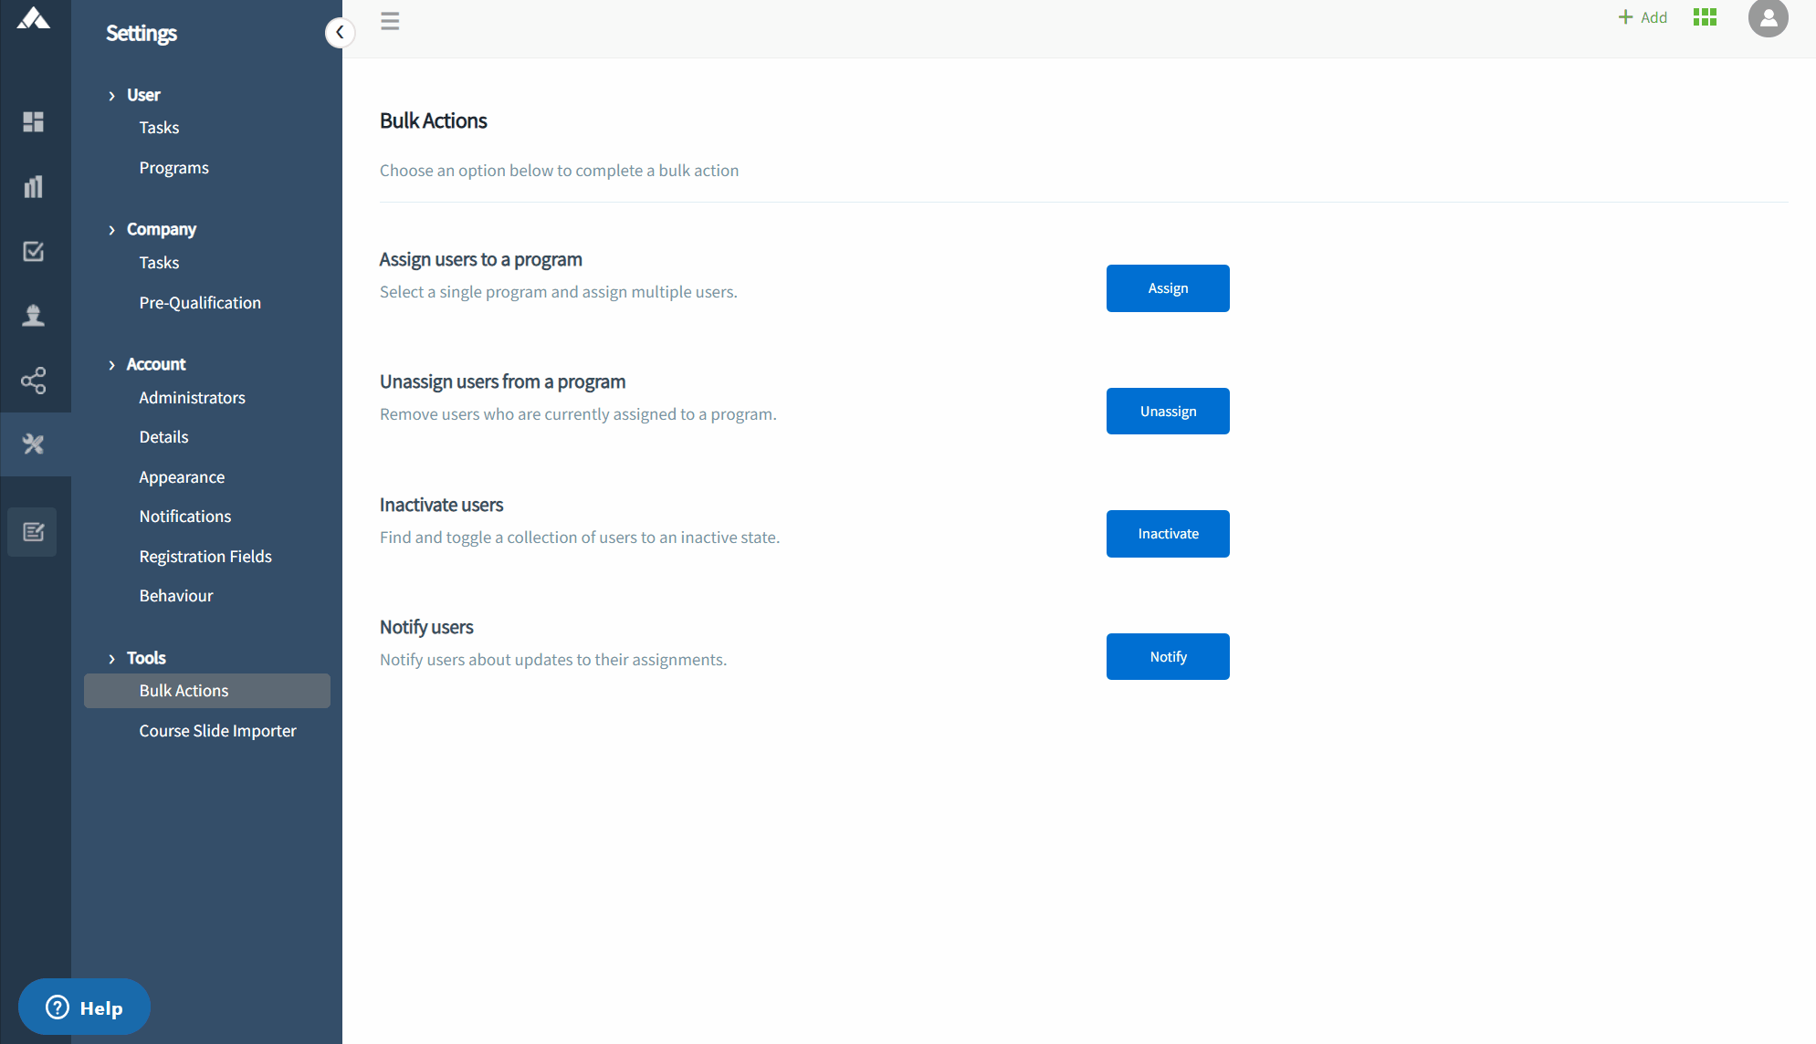Open the people/users sidebar icon
Screen dimensions: 1816x1044
pyautogui.click(x=34, y=316)
